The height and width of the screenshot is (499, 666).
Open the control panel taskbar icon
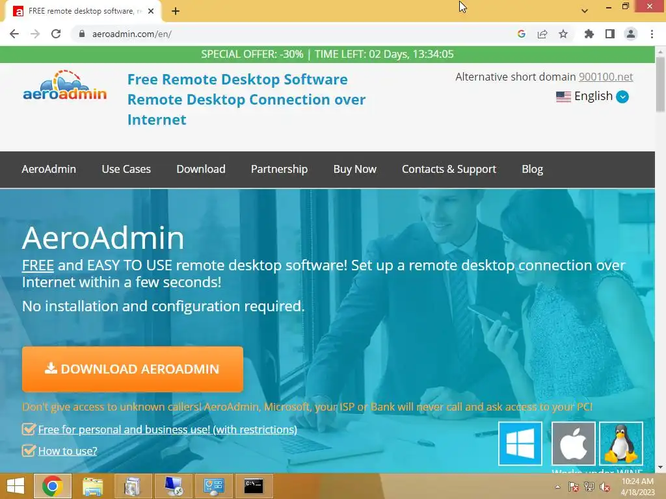[x=213, y=486]
